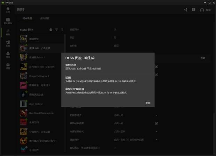Open Settings gear in sidebar

point(8,66)
